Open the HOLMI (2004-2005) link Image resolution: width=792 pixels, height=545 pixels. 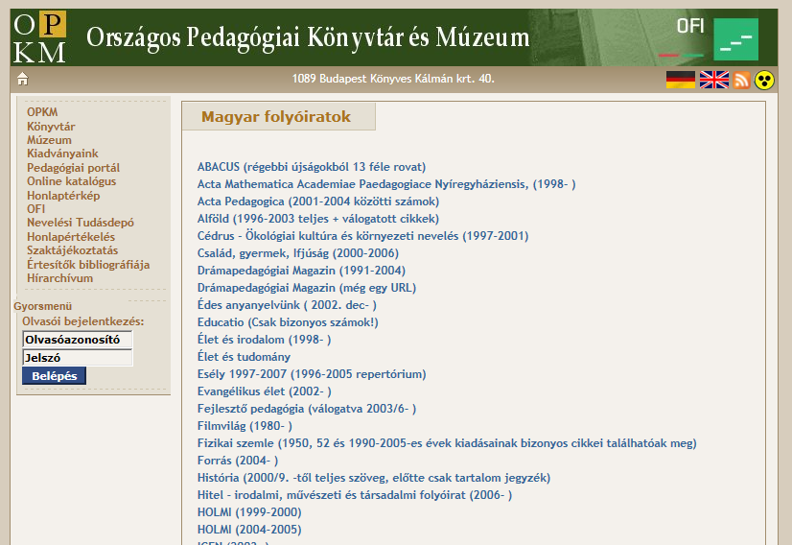(x=249, y=530)
